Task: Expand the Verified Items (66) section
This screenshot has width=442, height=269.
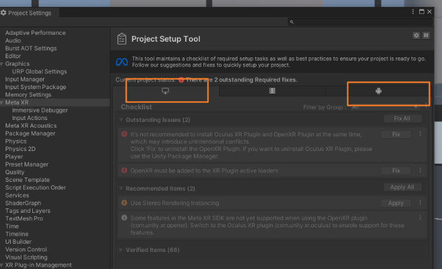Action: (x=121, y=250)
